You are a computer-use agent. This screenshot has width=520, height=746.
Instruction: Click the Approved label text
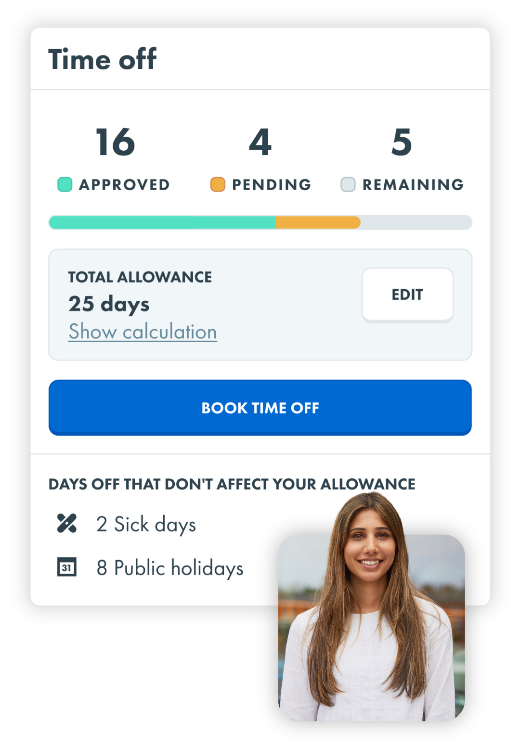(124, 185)
